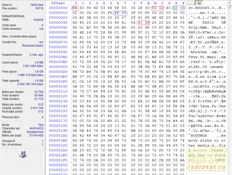Select offset row 000001F0
232x175 pixels.
(x=58, y=160)
